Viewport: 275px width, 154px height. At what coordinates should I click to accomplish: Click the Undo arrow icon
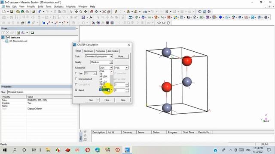[x=40, y=12]
